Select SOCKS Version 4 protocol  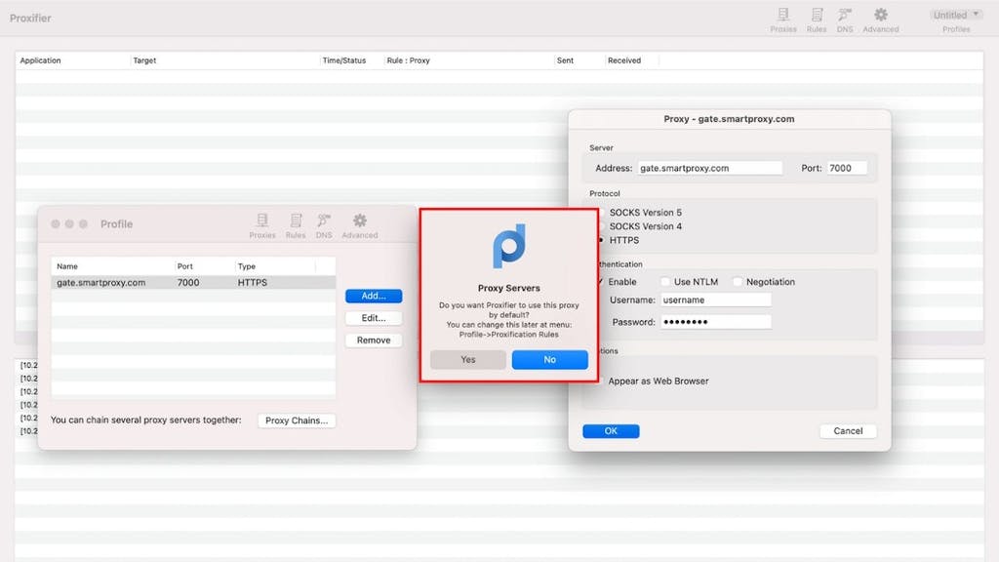645,226
